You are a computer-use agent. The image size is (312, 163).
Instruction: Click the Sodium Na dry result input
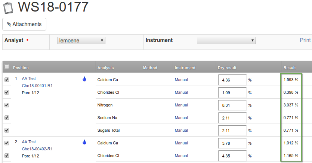pyautogui.click(x=232, y=118)
